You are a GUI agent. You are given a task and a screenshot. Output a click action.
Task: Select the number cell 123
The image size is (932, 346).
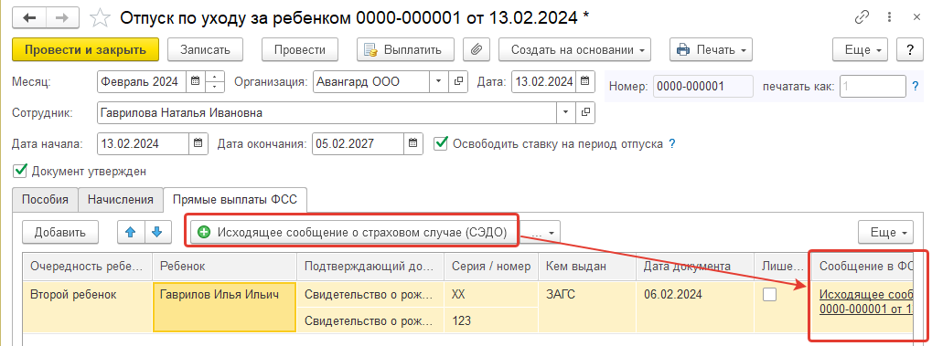[490, 320]
